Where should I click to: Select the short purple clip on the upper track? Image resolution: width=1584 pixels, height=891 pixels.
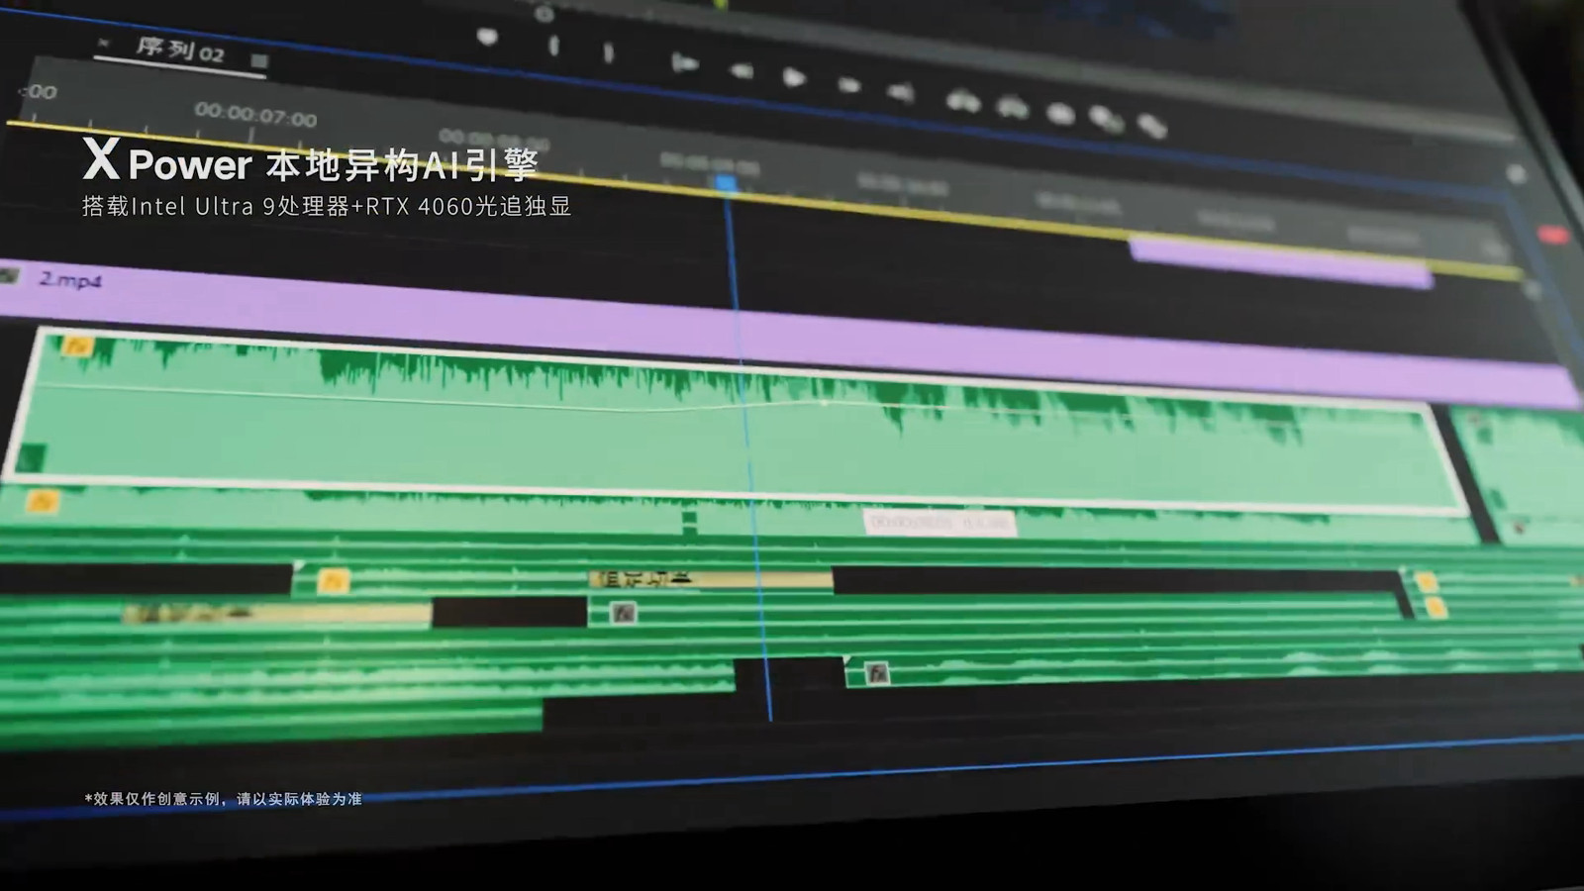[x=1281, y=260]
